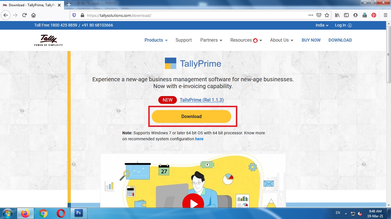This screenshot has height=219, width=391.
Task: Click the video downloader extension icon
Action: tap(365, 15)
